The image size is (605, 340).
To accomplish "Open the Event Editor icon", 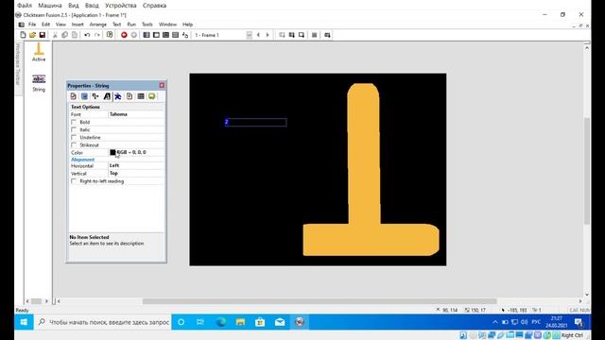I will (166, 35).
